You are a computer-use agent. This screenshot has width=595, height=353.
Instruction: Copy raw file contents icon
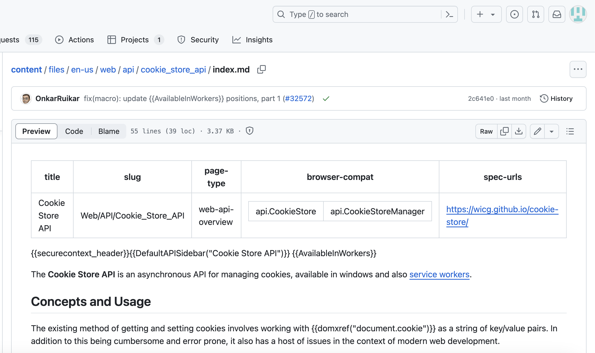point(504,131)
